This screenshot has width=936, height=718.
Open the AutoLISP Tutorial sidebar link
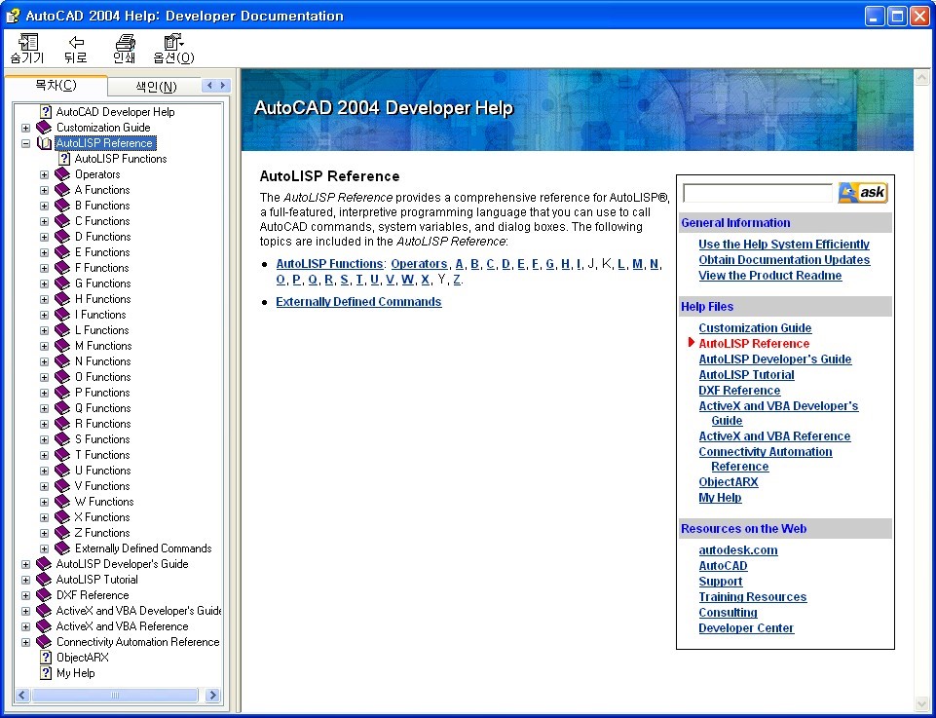[x=746, y=375]
